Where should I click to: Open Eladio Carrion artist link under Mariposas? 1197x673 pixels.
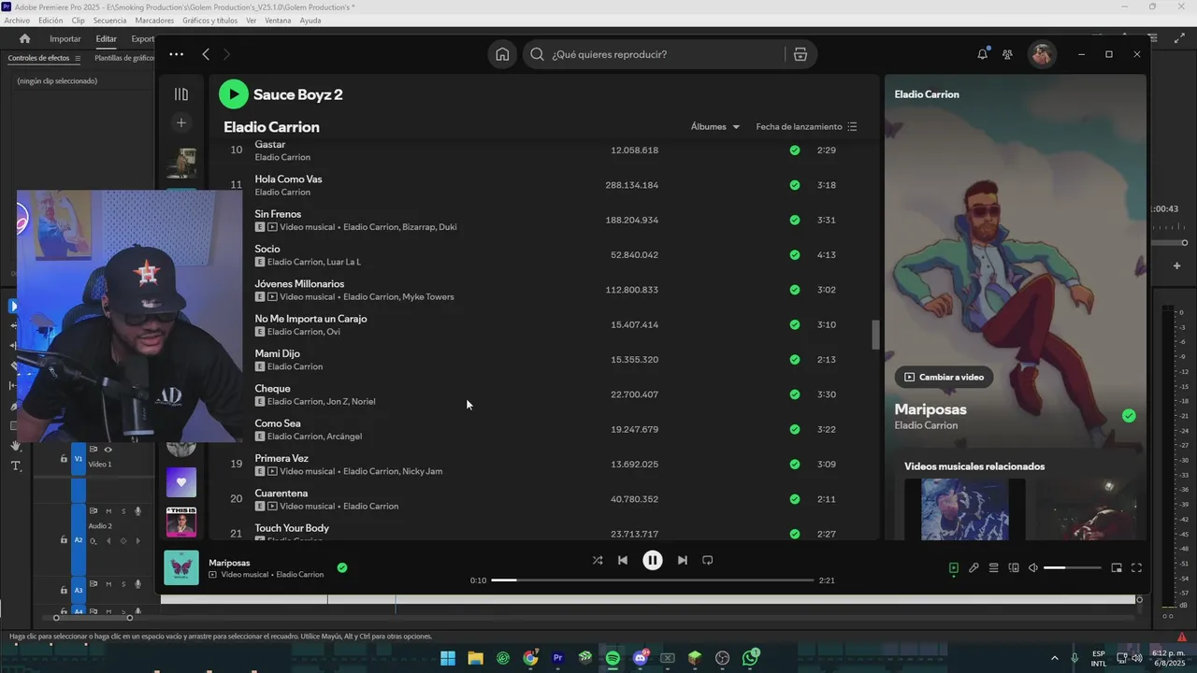tap(926, 425)
